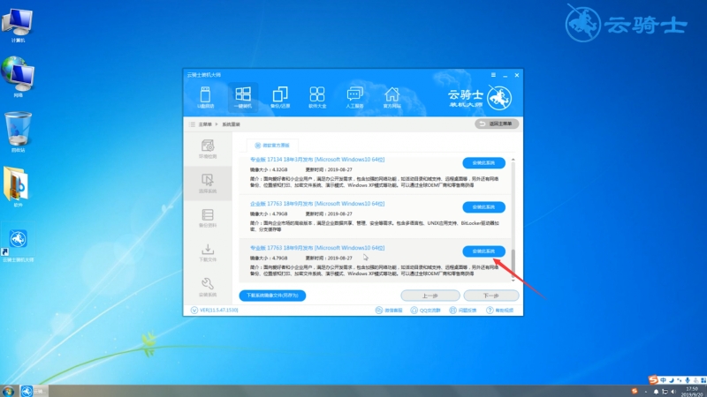This screenshot has width=707, height=397.
Task: Click the 下一步 next step button
Action: coord(491,296)
